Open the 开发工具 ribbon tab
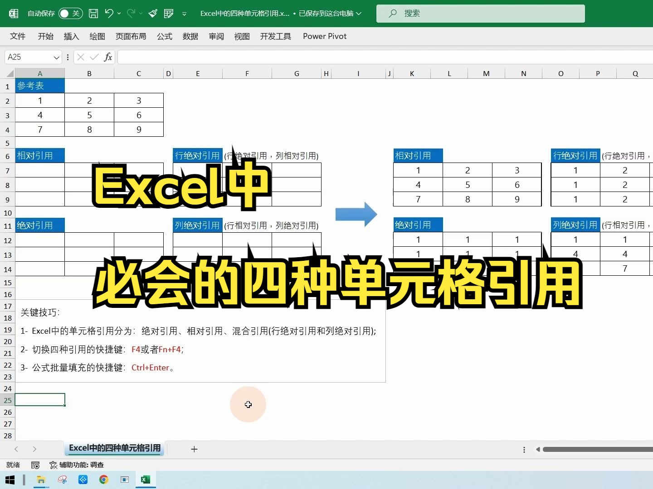Image resolution: width=653 pixels, height=489 pixels. [x=275, y=36]
